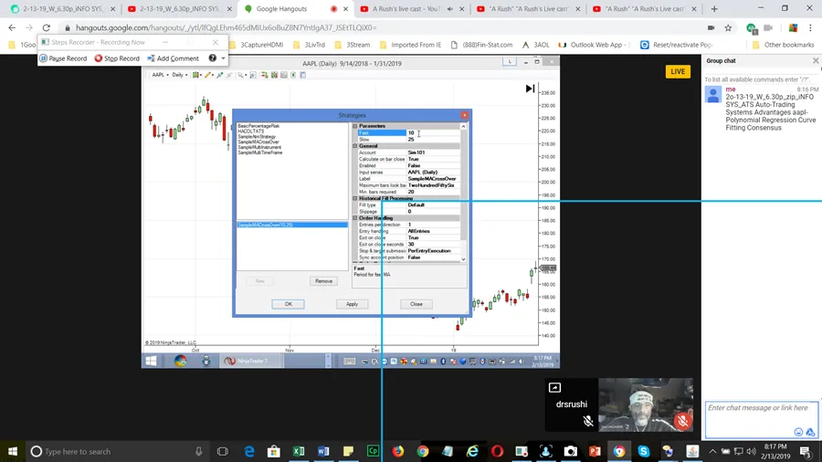Click Sync account position False value
This screenshot has width=822, height=462.
click(x=433, y=257)
